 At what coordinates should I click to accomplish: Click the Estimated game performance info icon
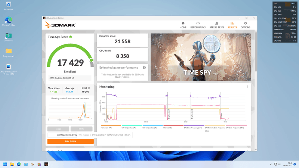pos(144,68)
